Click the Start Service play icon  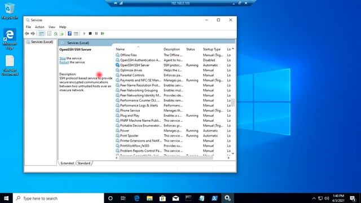[84, 34]
